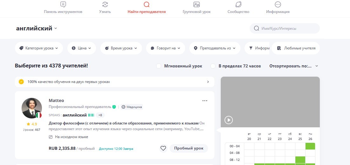This screenshot has width=350, height=165.
Task: Open the Преподаватель из filter
Action: pyautogui.click(x=215, y=48)
